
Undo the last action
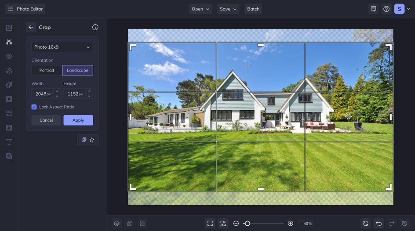coord(379,224)
